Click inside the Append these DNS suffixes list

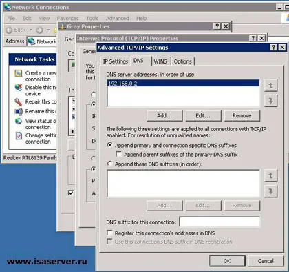183,184
